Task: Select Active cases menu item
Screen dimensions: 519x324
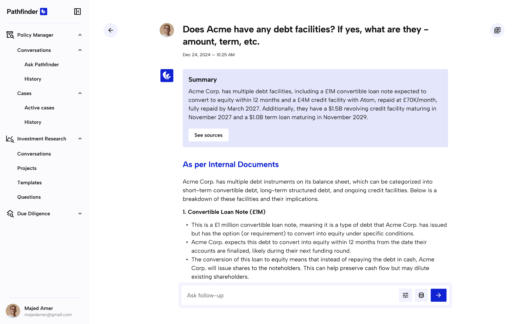Action: pos(39,108)
